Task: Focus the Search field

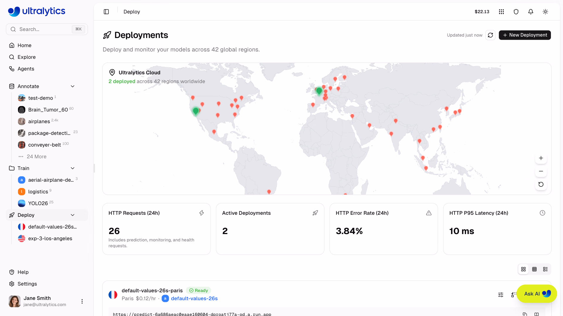Action: point(47,29)
